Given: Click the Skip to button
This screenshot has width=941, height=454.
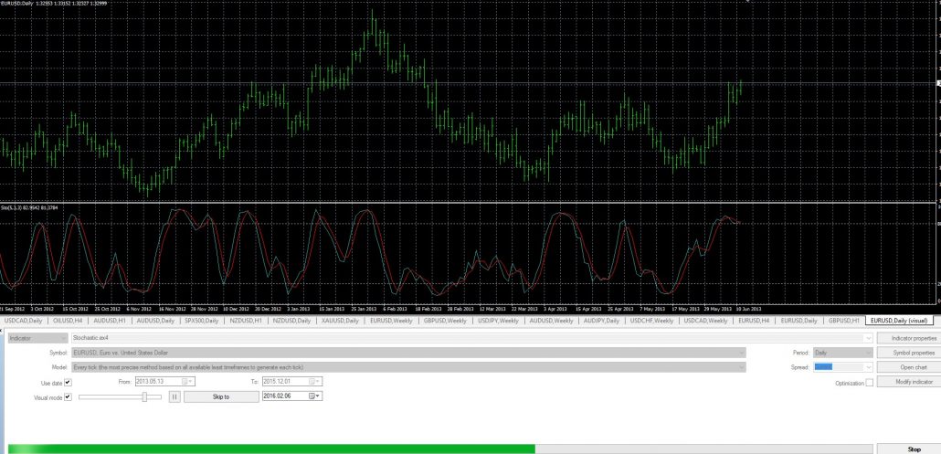Looking at the screenshot, I should pyautogui.click(x=221, y=396).
